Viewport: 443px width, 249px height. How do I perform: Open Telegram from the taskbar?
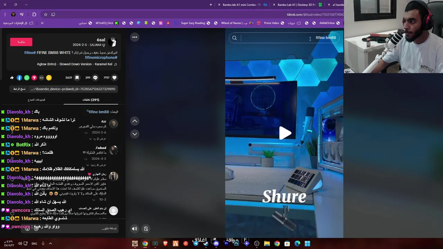tap(196, 243)
